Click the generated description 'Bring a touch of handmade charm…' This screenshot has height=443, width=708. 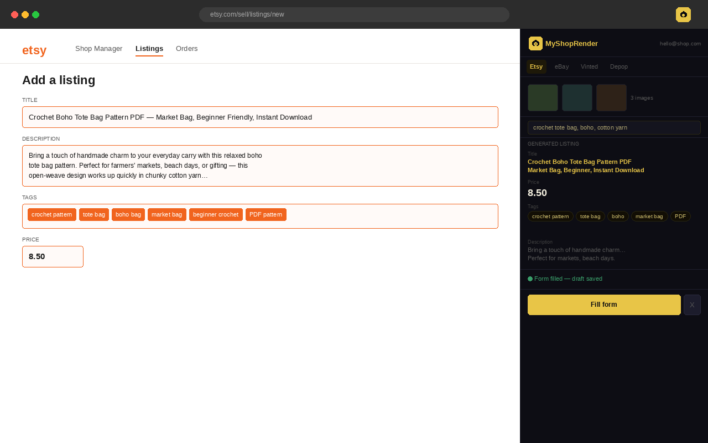[576, 250]
